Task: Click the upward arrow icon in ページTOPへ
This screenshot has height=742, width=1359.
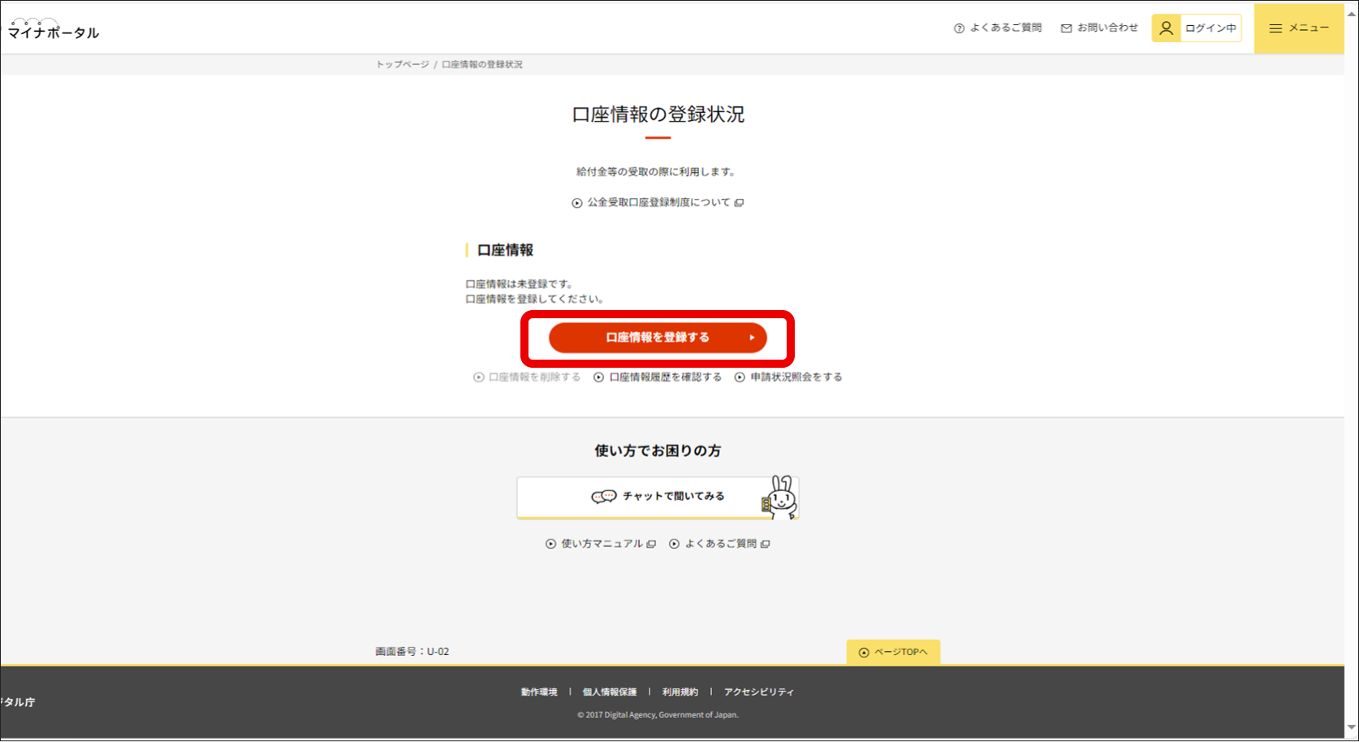Action: click(x=862, y=652)
